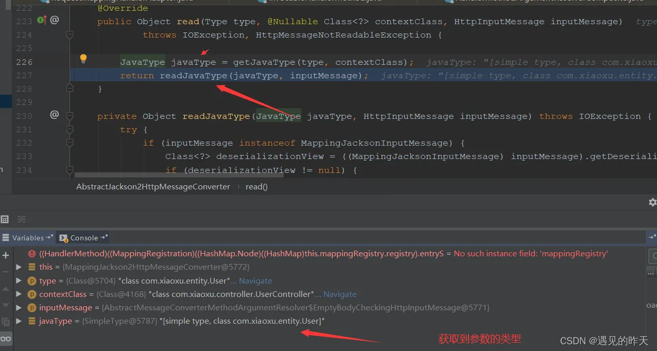Open debugger settings gear icon

652,202
